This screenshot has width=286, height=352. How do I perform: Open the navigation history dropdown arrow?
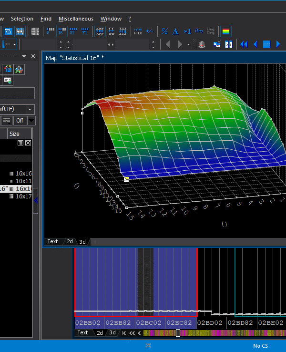(188, 44)
